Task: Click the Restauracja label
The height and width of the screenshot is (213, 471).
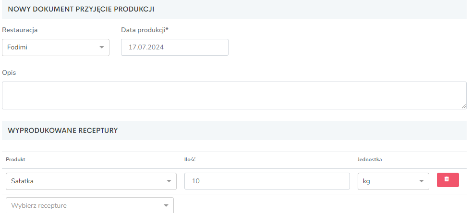Action: 20,30
